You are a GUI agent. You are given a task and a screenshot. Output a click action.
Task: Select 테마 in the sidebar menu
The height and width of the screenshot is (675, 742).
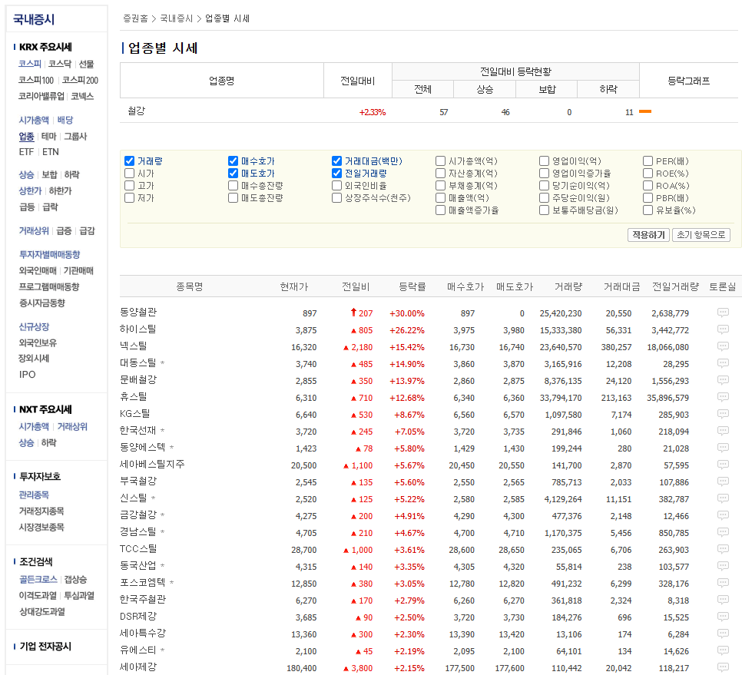point(48,137)
